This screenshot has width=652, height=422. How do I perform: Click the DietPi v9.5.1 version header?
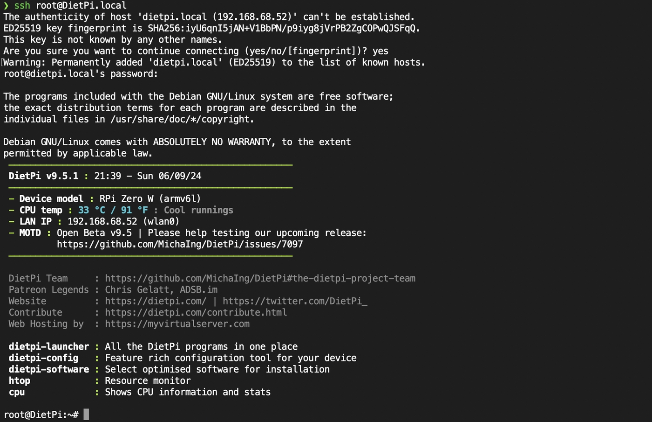[43, 176]
